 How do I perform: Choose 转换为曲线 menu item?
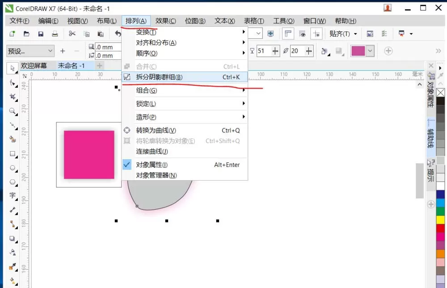(185, 130)
